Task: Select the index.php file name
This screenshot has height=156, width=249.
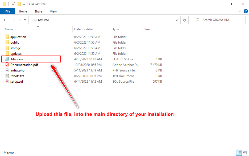Action: (x=18, y=70)
